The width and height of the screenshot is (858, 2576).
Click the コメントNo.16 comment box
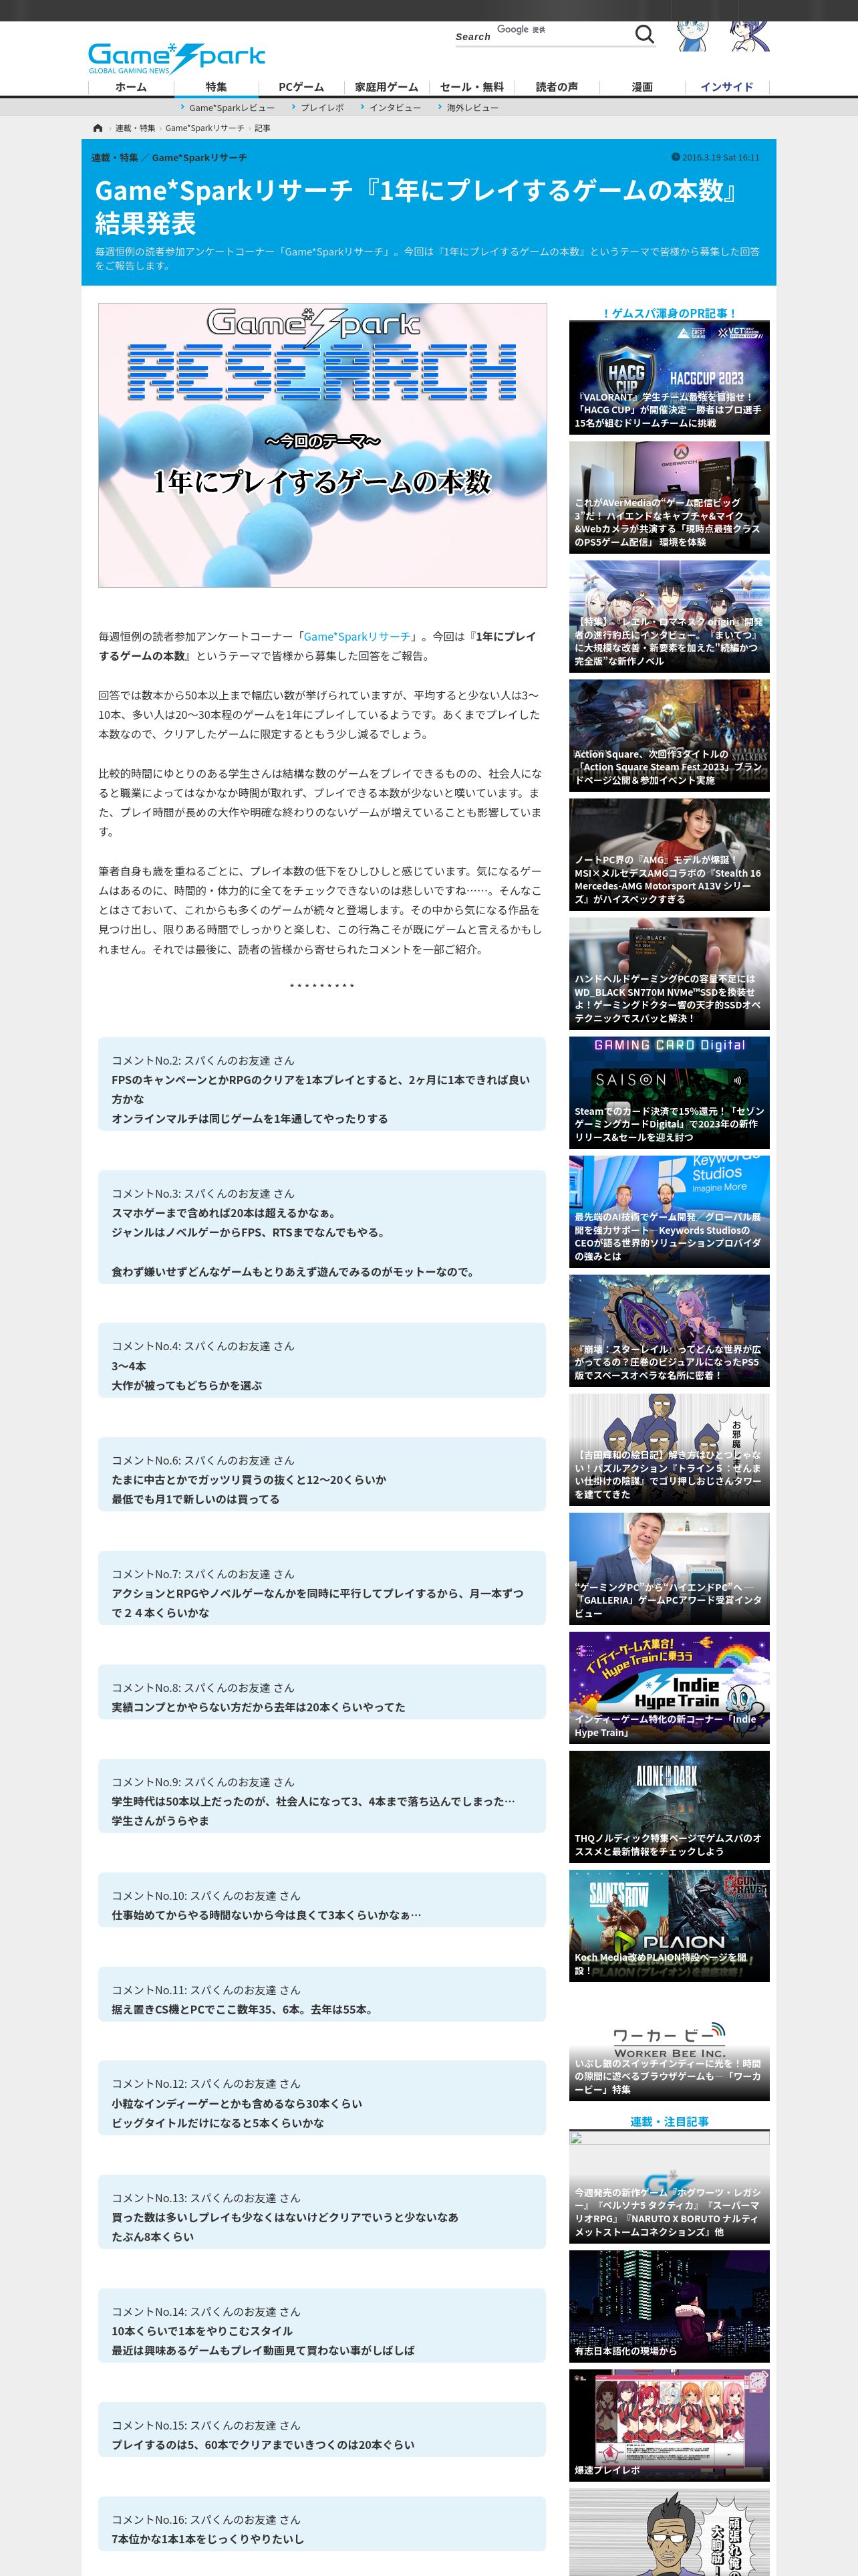point(321,2525)
